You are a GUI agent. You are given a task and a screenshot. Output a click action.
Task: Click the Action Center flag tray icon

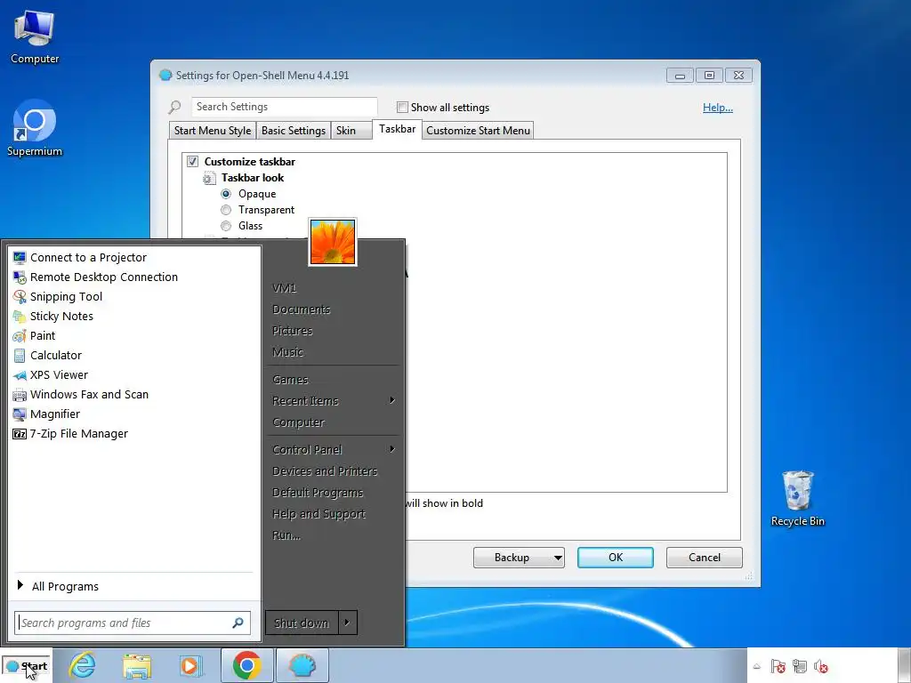coord(778,666)
